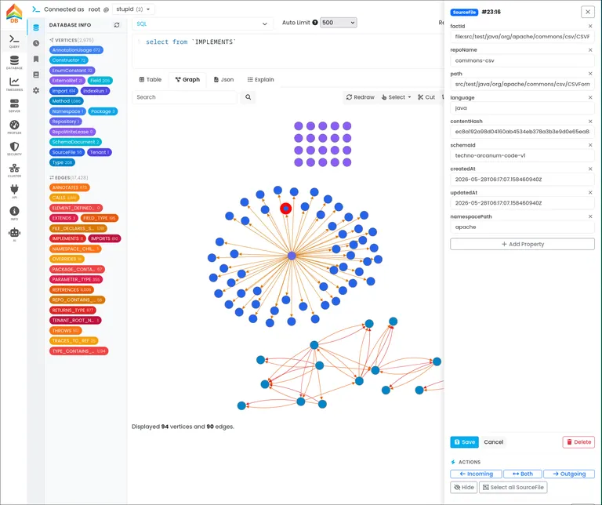Screen dimensions: 602x505
Task: Open the Security shield icon
Action: pos(14,149)
